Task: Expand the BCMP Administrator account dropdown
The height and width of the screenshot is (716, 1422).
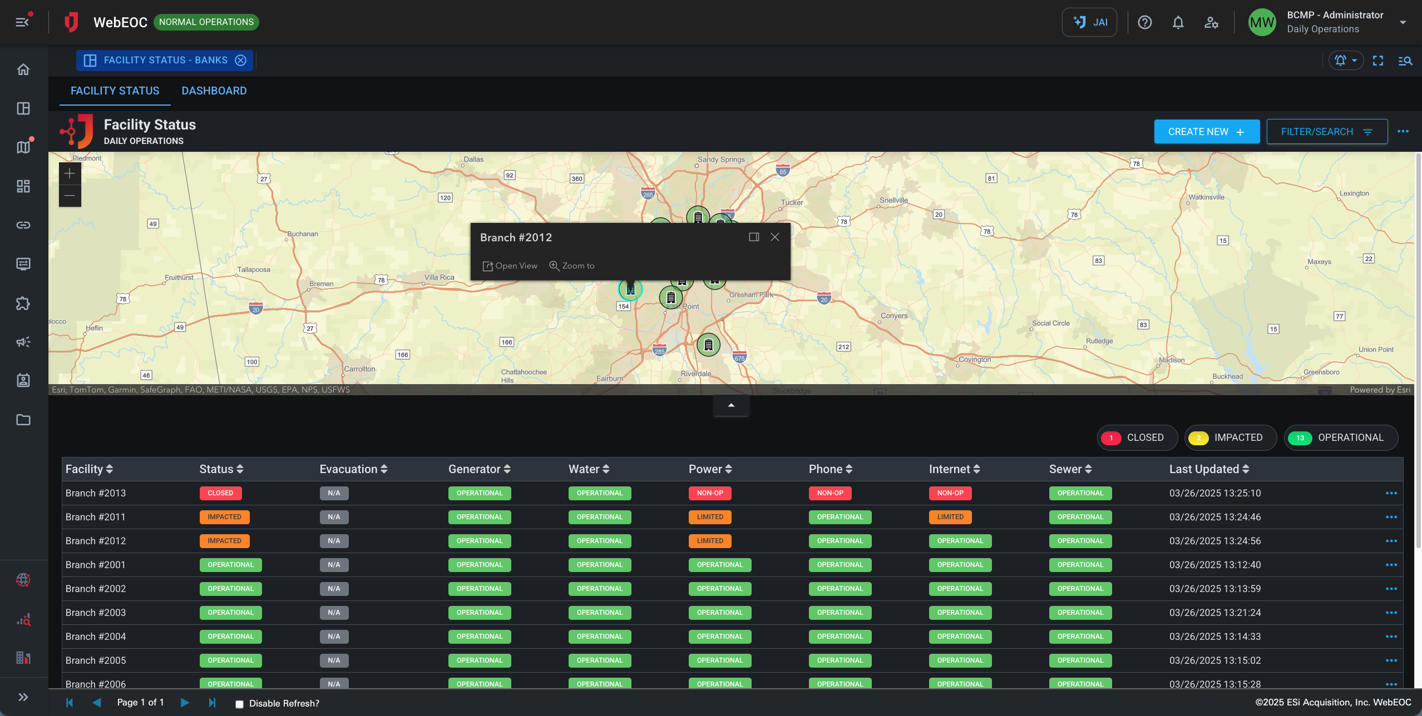Action: 1403,22
